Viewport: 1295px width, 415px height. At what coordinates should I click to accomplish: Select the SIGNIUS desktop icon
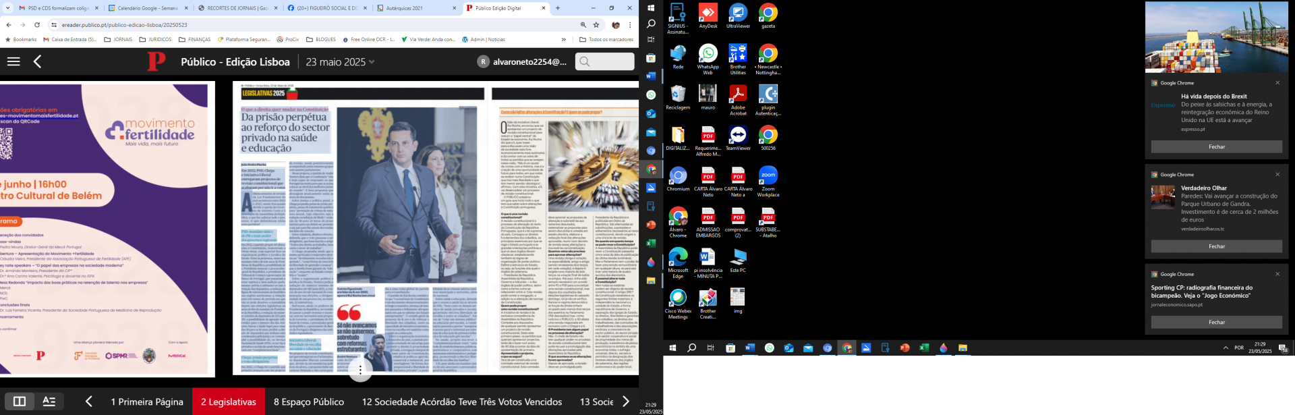678,19
